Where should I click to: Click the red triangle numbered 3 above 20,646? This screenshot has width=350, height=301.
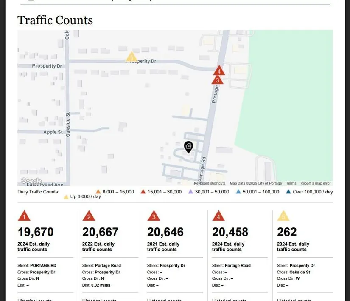(154, 216)
